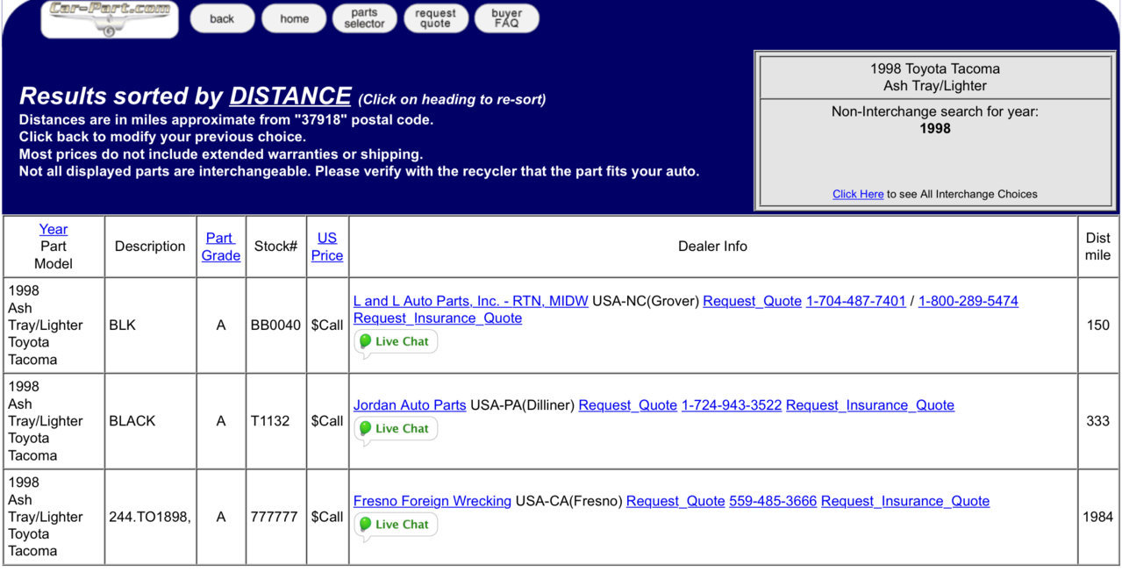
Task: Click 'Non-Interchange search for year:' text
Action: tap(935, 111)
